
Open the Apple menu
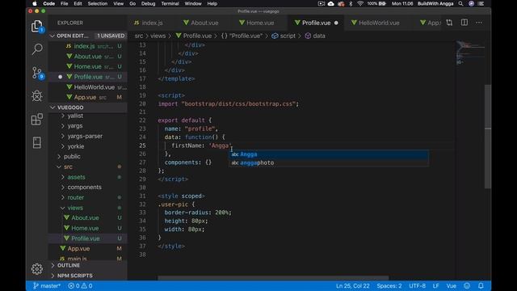(x=35, y=3)
